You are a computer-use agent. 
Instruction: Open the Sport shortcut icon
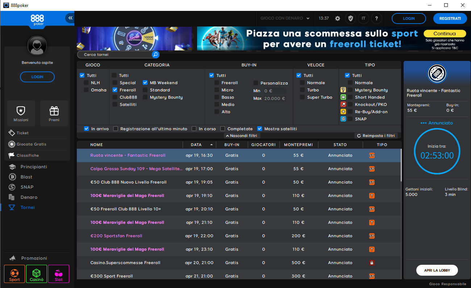coord(14,274)
